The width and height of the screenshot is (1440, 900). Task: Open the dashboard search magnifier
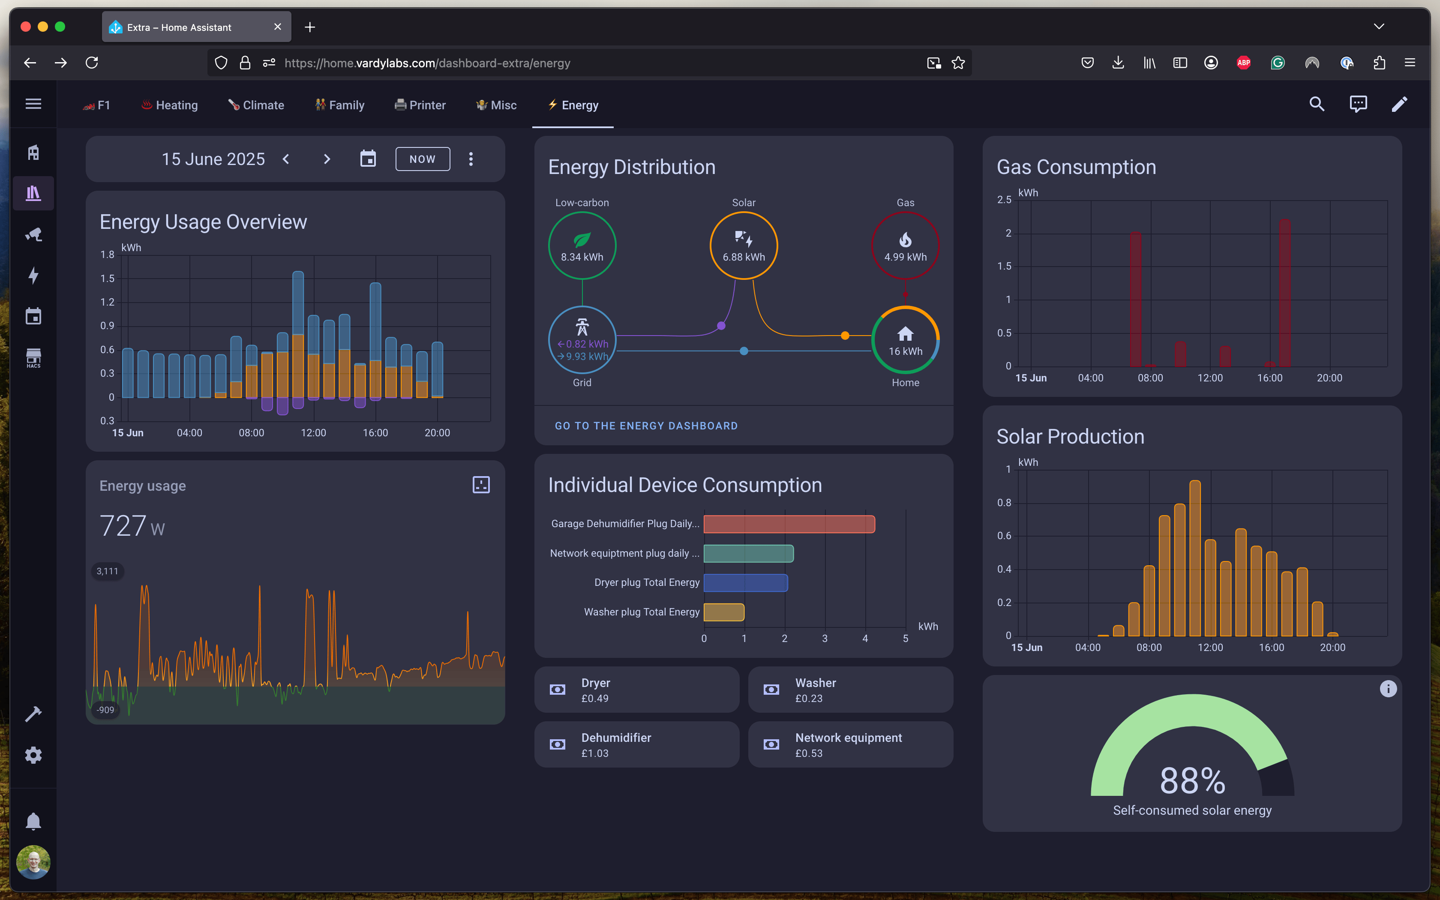pos(1316,104)
